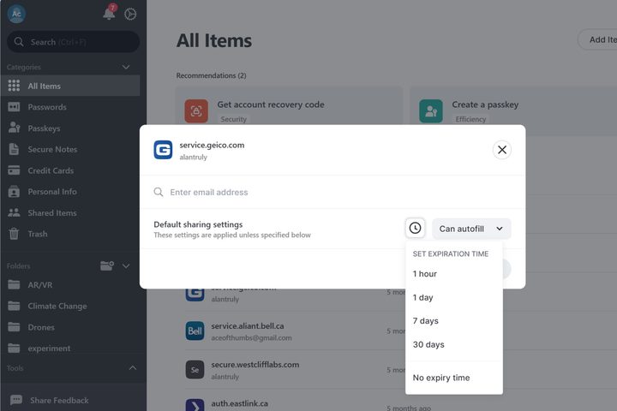Click the Recommendations (2) heading
The width and height of the screenshot is (617, 411).
(x=212, y=75)
